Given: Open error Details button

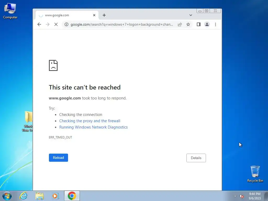Looking at the screenshot, I should (x=196, y=158).
